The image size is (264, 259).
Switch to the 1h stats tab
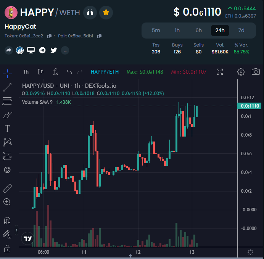(x=177, y=30)
